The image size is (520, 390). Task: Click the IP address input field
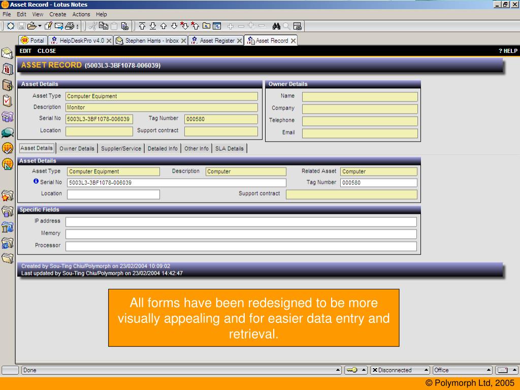(241, 222)
